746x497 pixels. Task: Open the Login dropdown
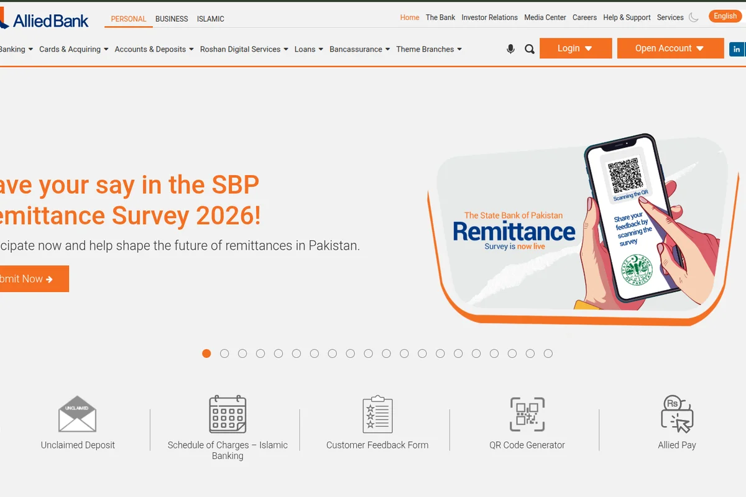pos(575,48)
